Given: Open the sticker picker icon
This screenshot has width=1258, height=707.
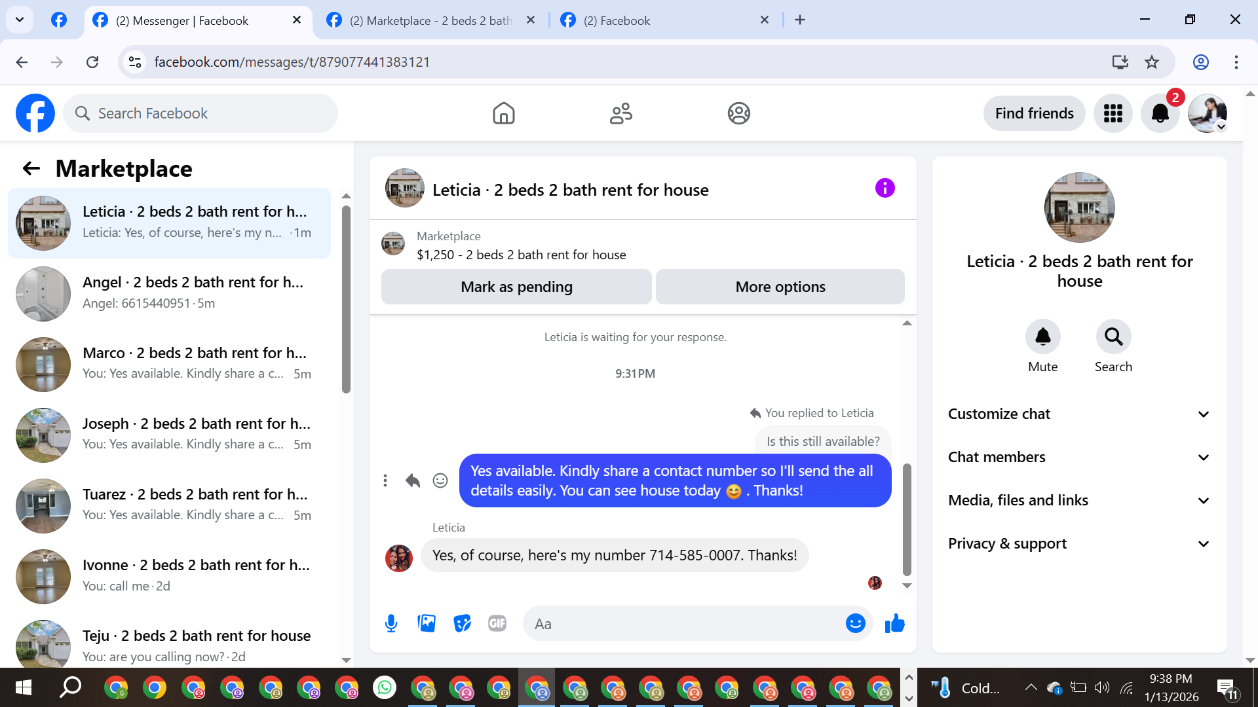Looking at the screenshot, I should 462,623.
